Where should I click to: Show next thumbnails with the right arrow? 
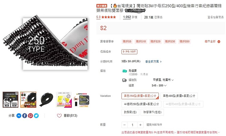click(88, 100)
